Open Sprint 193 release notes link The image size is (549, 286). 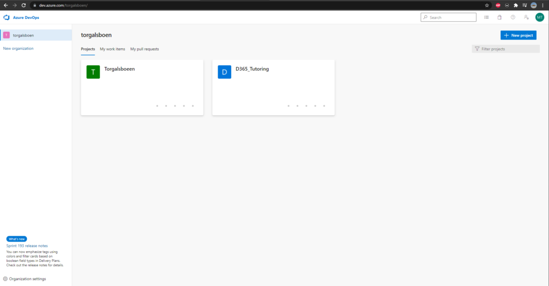[x=27, y=246]
